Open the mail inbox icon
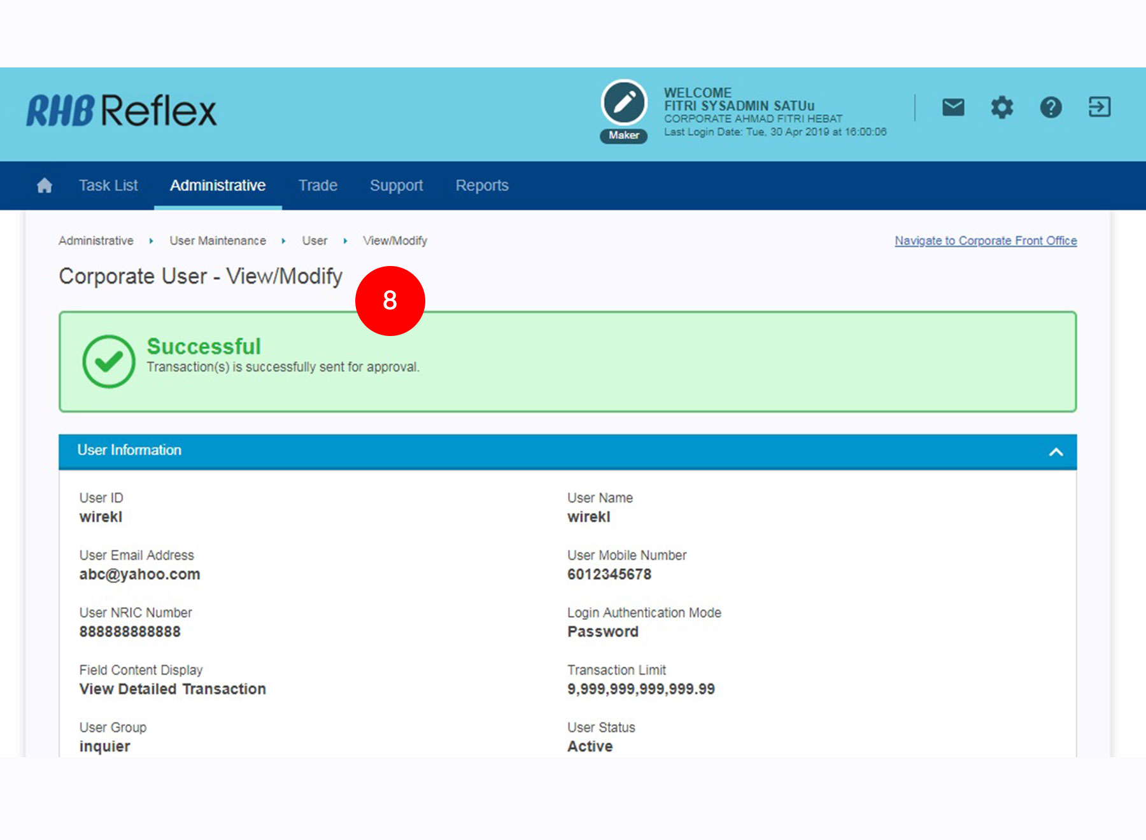This screenshot has height=840, width=1146. pyautogui.click(x=952, y=107)
